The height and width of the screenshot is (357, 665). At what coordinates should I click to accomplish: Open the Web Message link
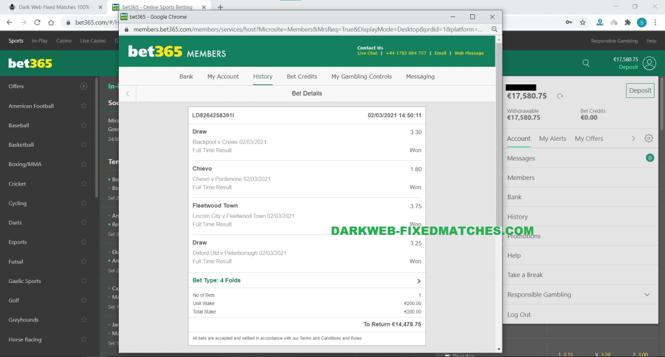469,53
